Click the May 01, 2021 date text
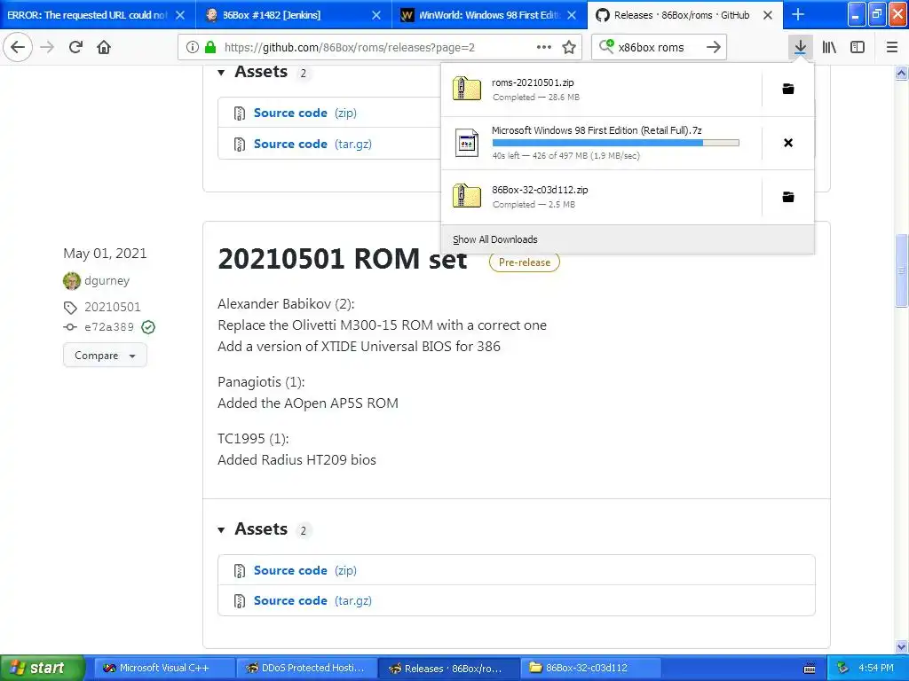 (105, 254)
